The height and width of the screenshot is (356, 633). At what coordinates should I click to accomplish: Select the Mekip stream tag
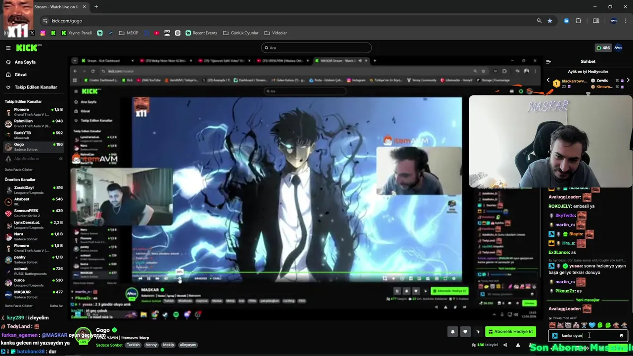169,345
